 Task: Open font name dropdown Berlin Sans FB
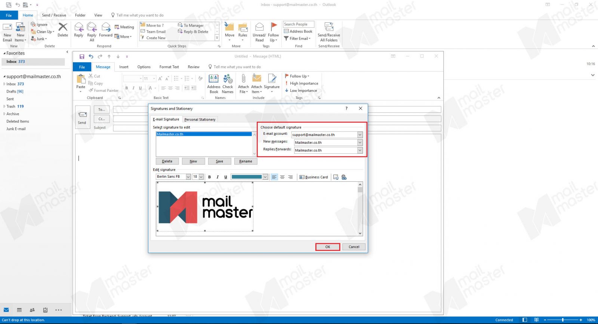coord(188,177)
